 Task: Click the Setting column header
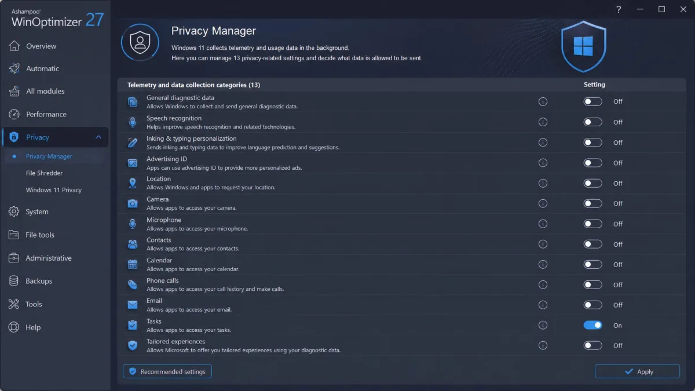tap(594, 85)
